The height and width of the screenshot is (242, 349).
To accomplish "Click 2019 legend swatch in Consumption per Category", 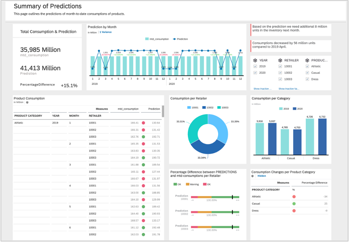I will (x=281, y=108).
